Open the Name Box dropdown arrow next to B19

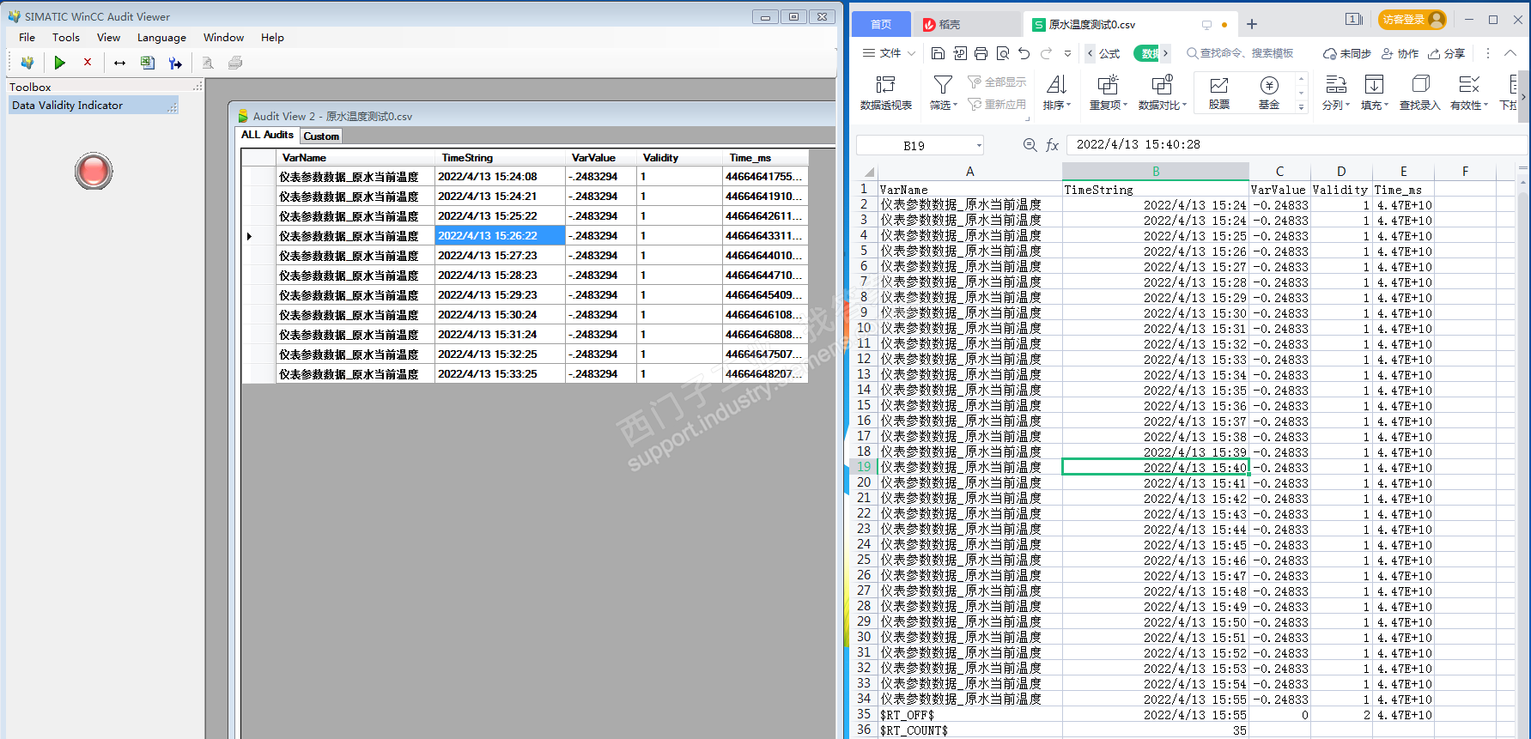coord(979,145)
